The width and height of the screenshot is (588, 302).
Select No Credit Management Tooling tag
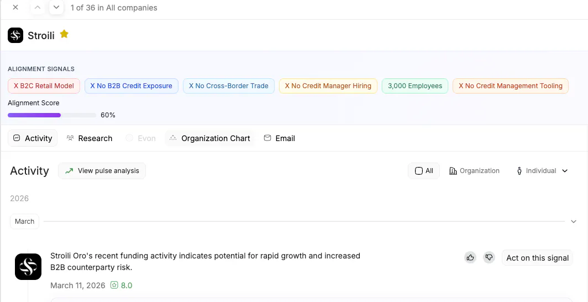point(511,86)
